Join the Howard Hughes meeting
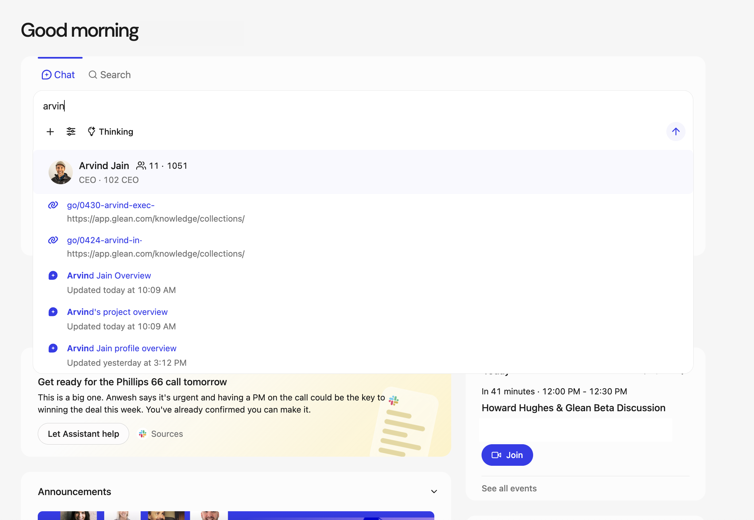 tap(507, 455)
